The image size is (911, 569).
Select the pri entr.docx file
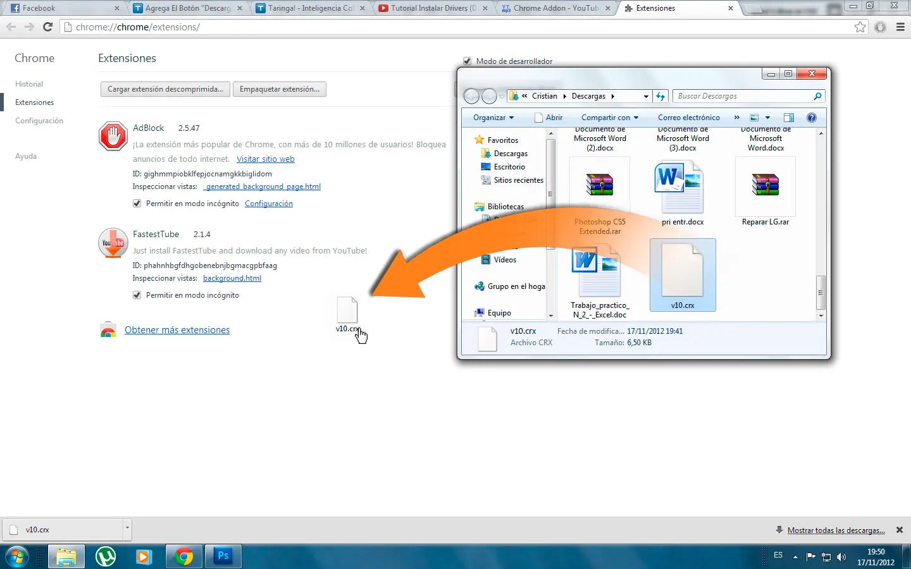coord(683,193)
